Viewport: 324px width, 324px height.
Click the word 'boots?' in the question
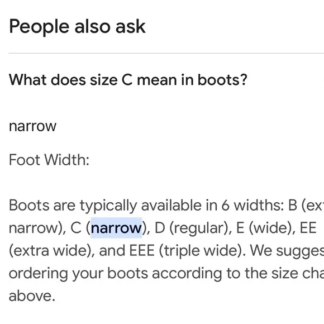click(222, 80)
